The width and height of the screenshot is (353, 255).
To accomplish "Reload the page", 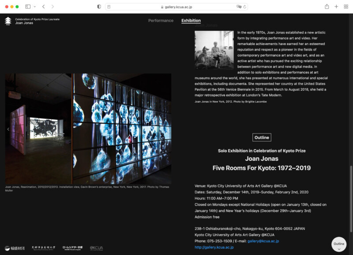I will click(245, 7).
